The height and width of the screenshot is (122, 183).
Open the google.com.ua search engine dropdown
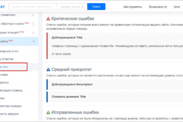coord(72,7)
